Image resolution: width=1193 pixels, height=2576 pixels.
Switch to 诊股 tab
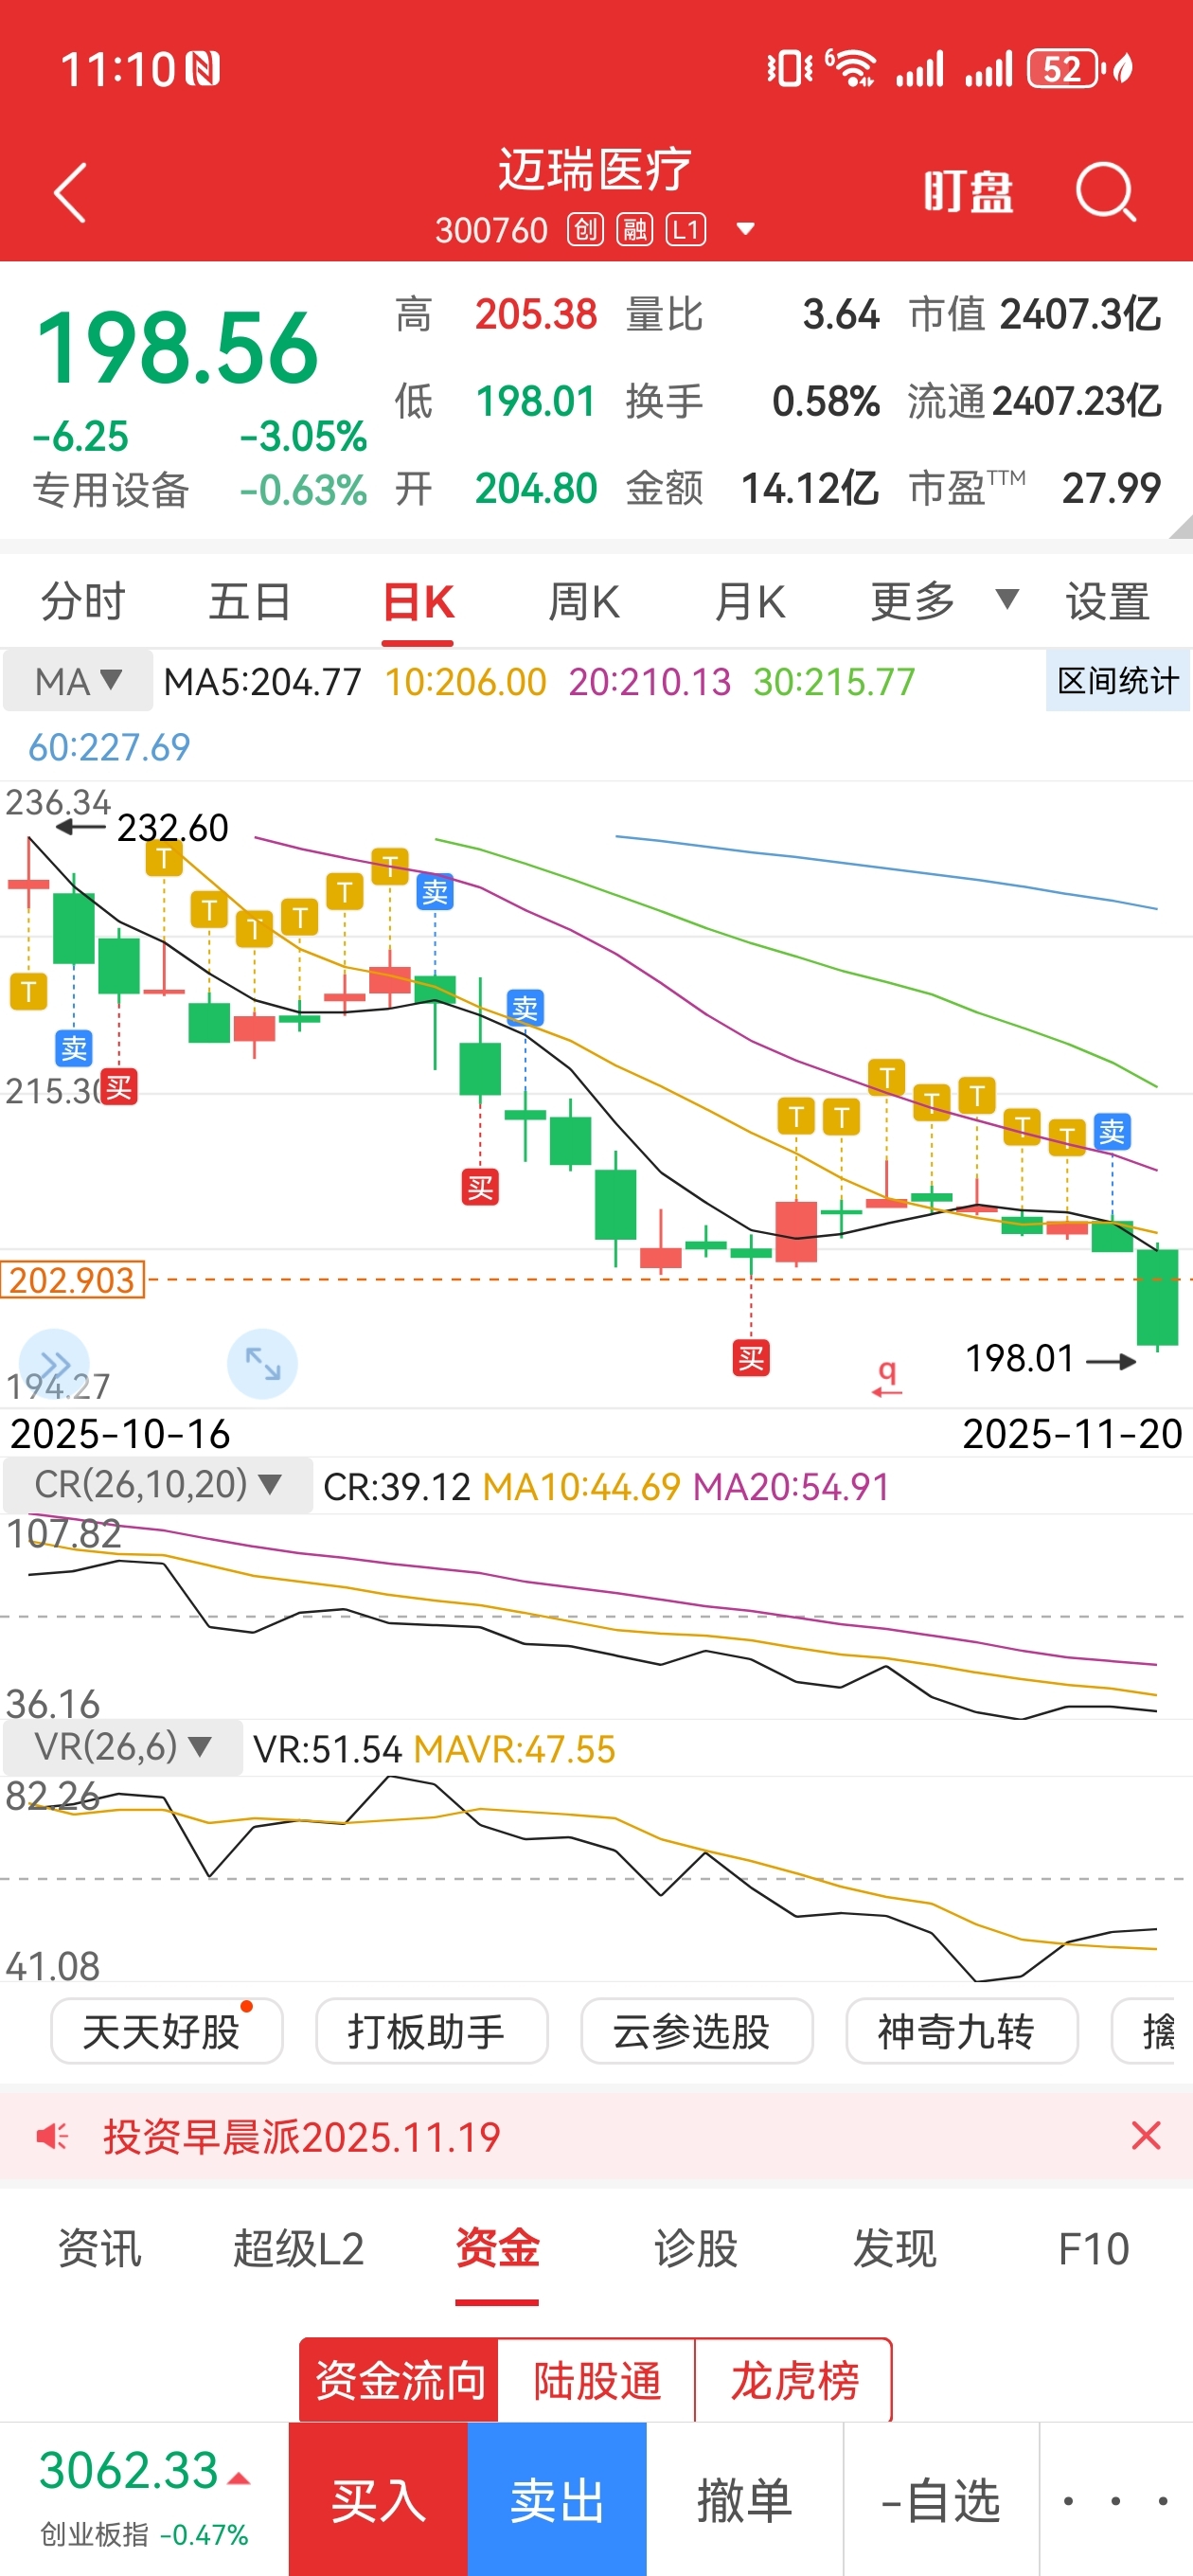696,2248
